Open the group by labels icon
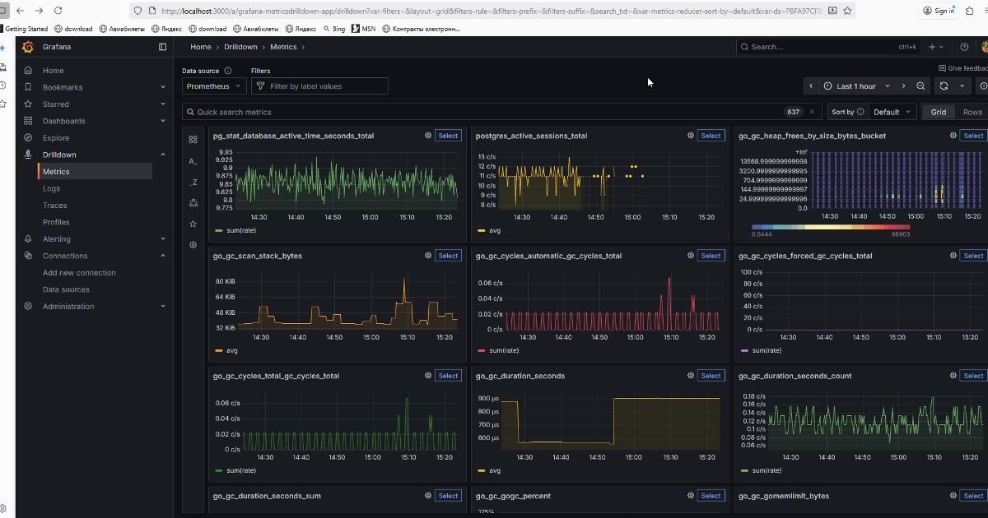The image size is (988, 518). point(193,202)
